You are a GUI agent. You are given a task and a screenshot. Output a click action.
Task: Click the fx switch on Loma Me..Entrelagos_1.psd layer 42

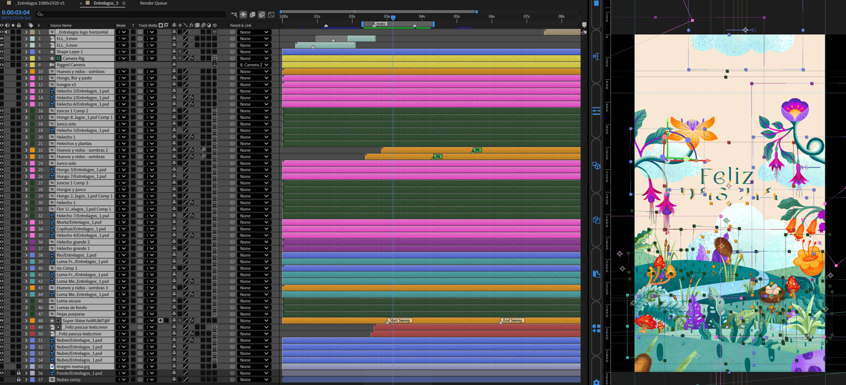pyautogui.click(x=192, y=281)
